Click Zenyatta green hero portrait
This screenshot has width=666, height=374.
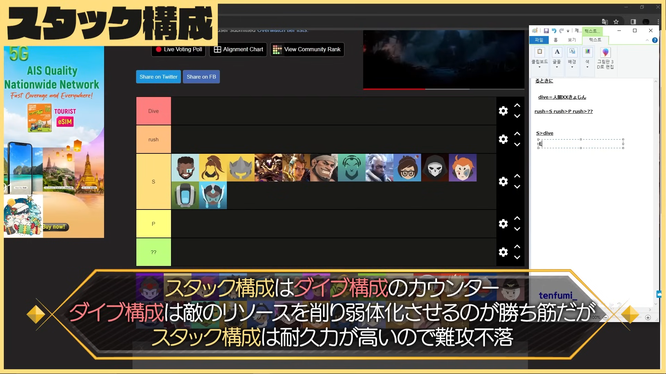pyautogui.click(x=352, y=168)
